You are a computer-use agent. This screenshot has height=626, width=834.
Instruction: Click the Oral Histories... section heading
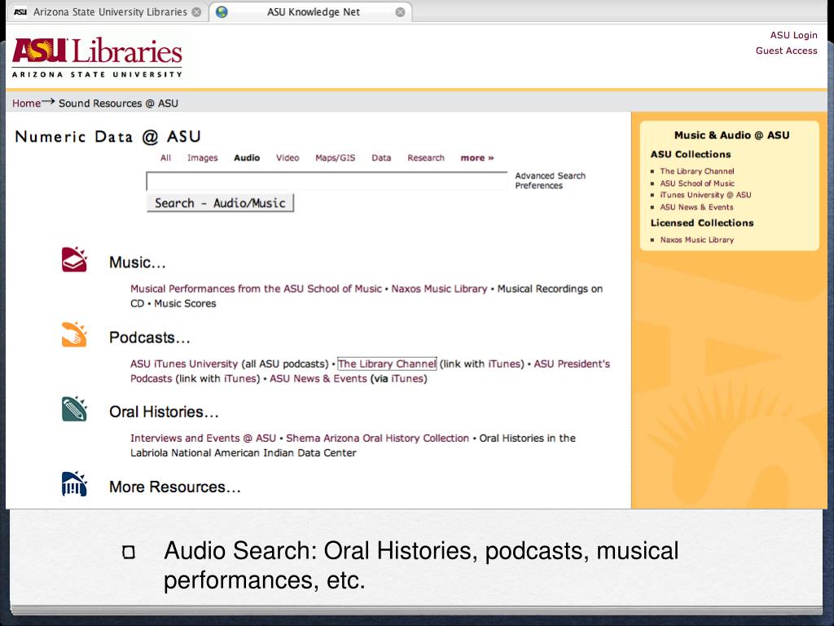click(x=164, y=412)
